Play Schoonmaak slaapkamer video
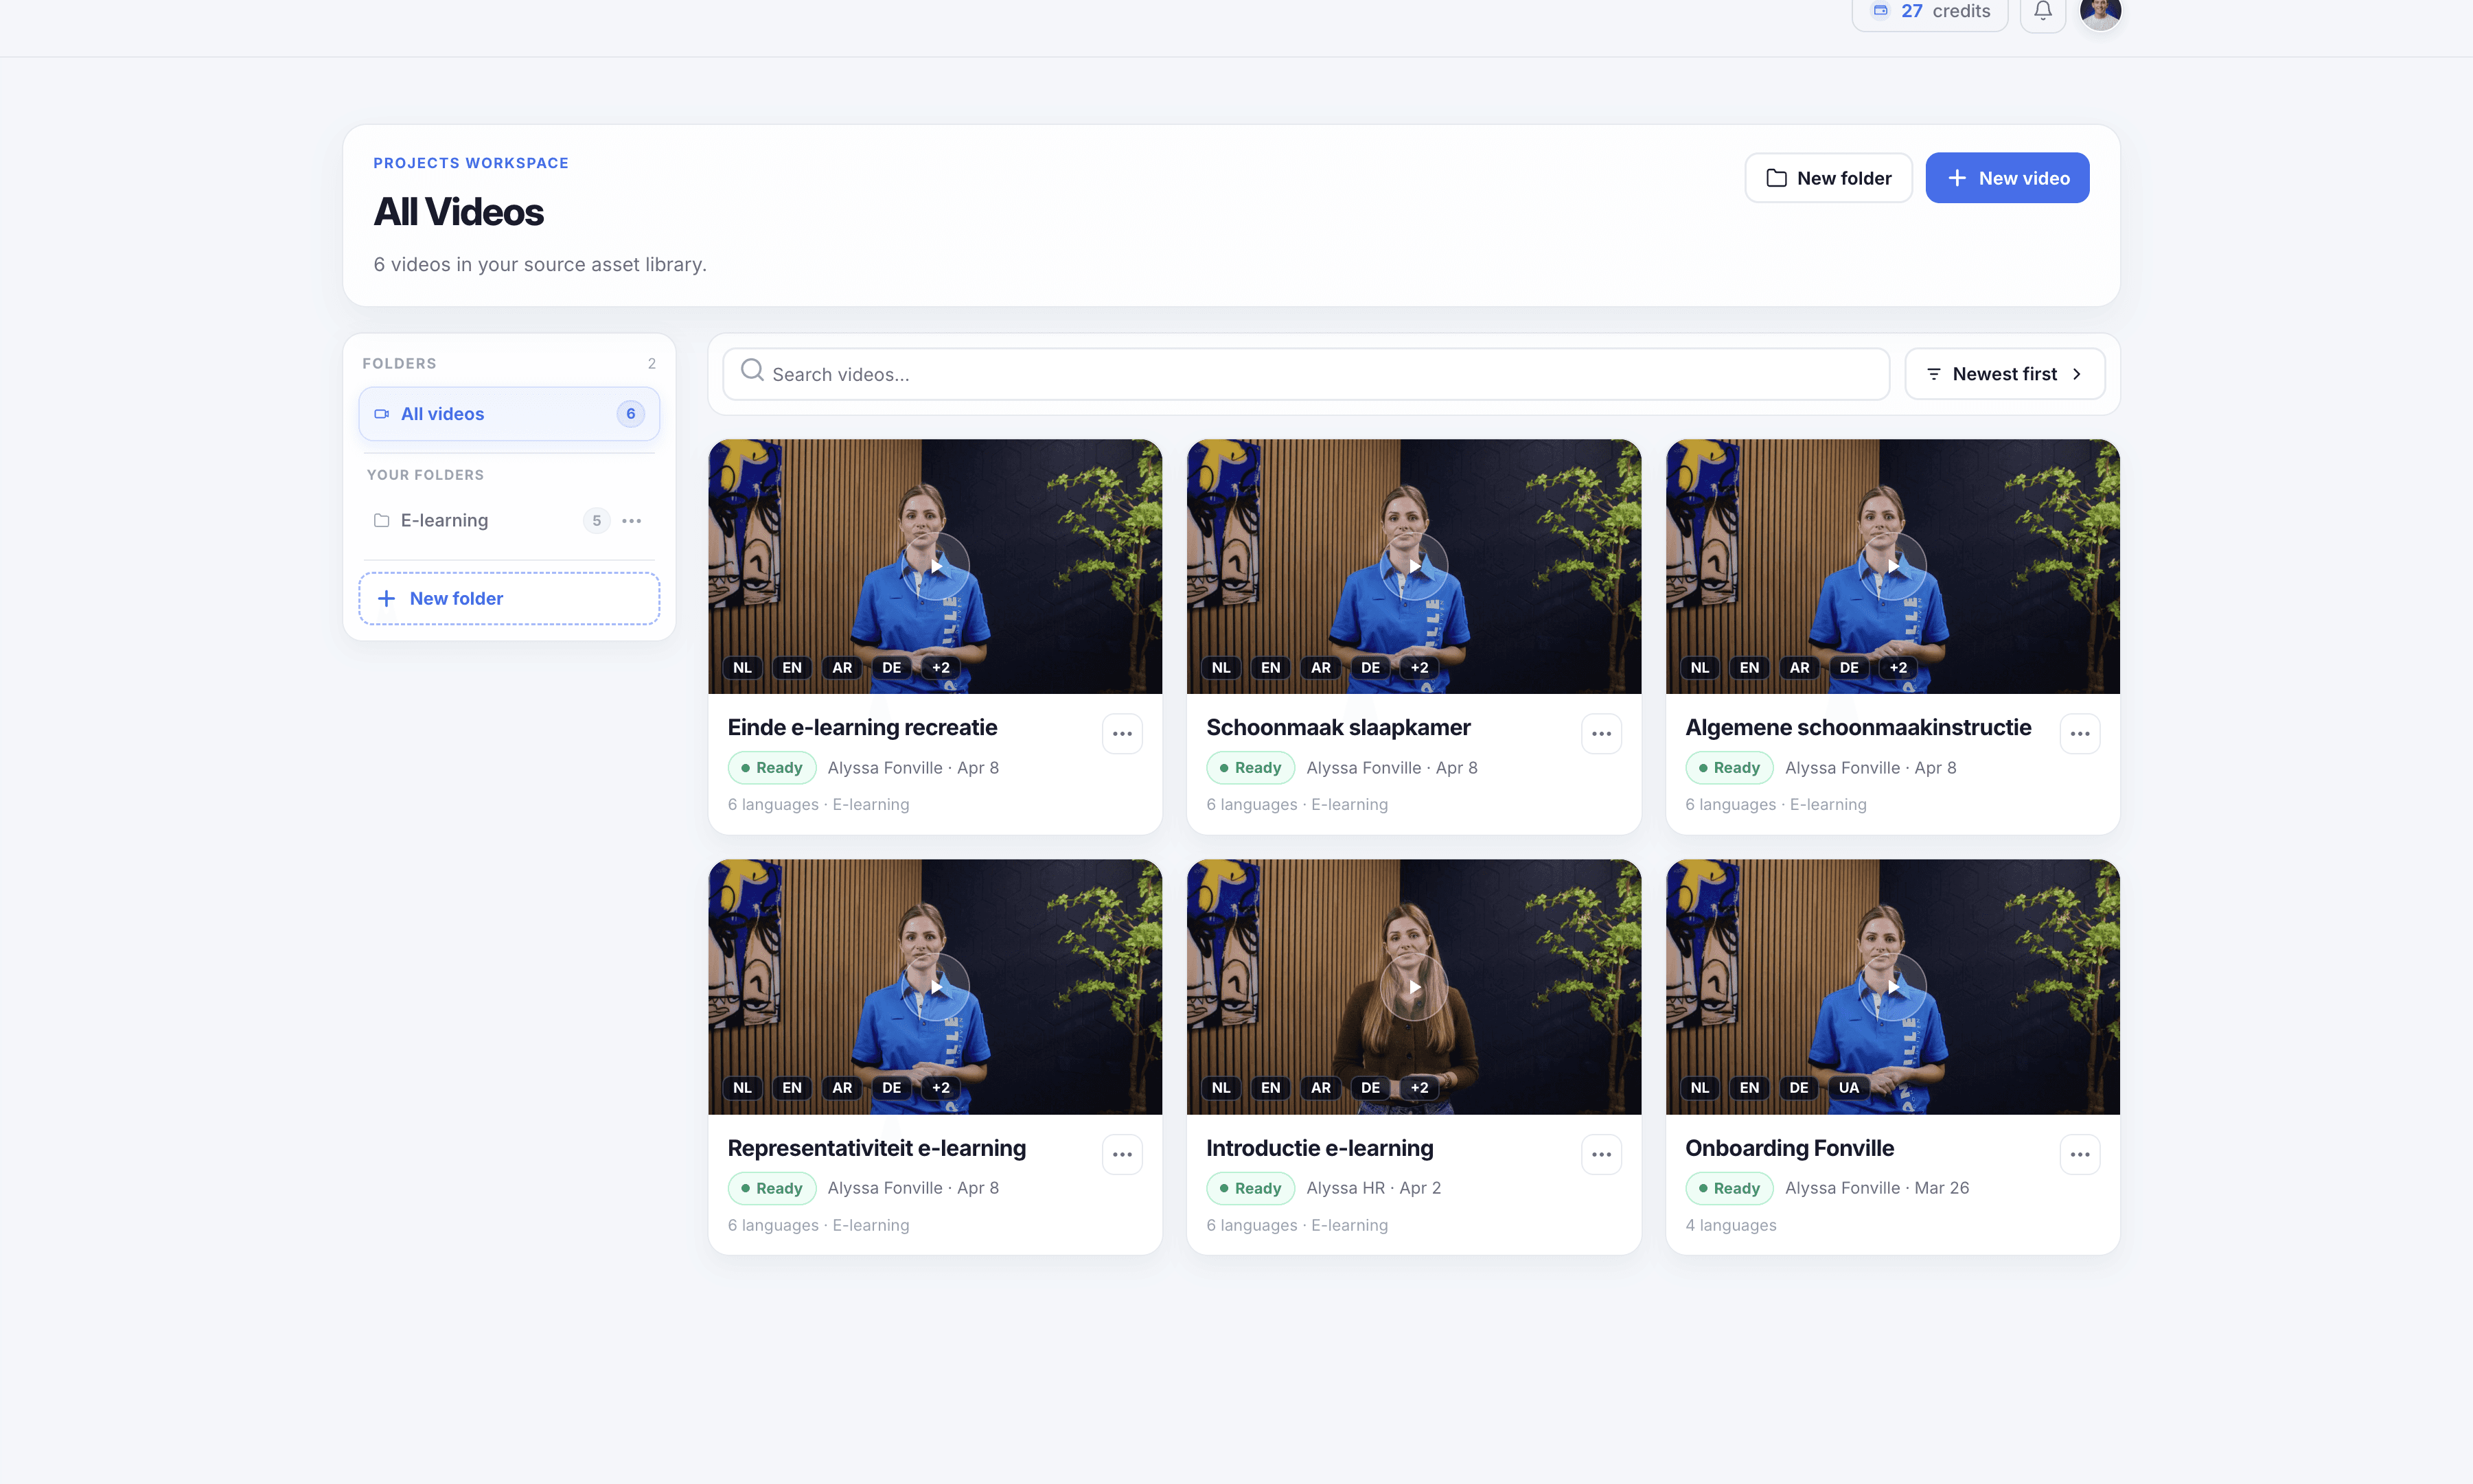This screenshot has height=1484, width=2473. pos(1414,566)
